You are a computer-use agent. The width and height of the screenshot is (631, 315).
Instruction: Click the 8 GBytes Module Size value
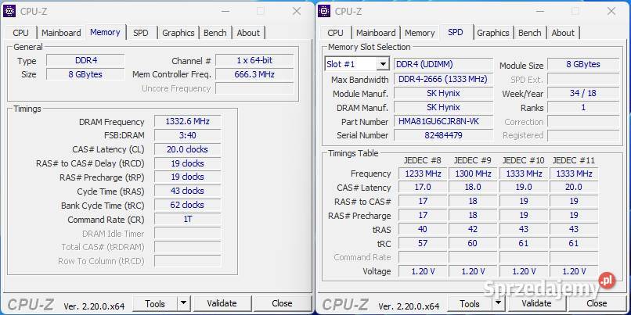point(583,64)
